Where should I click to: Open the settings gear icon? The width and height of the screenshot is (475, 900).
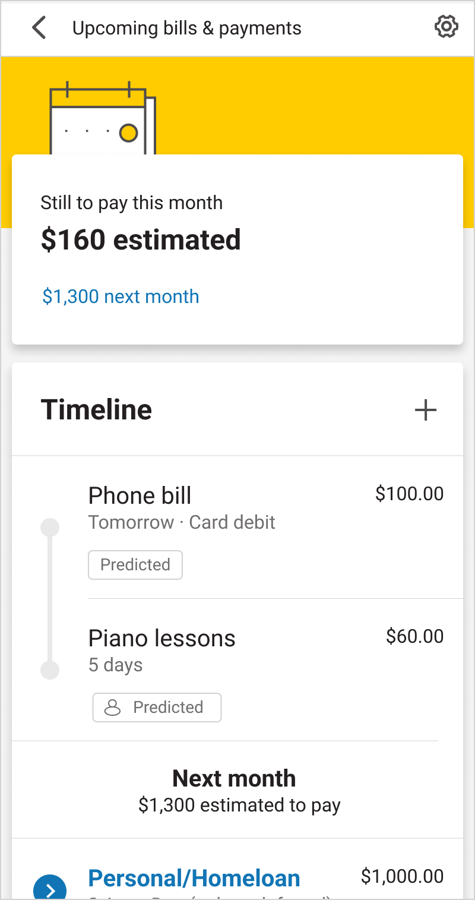[x=446, y=27]
